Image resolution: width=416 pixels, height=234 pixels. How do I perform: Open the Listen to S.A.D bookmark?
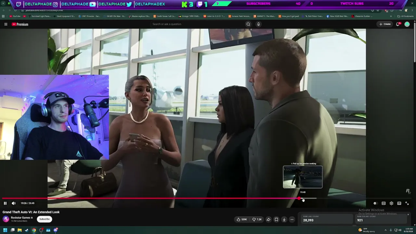click(x=214, y=16)
